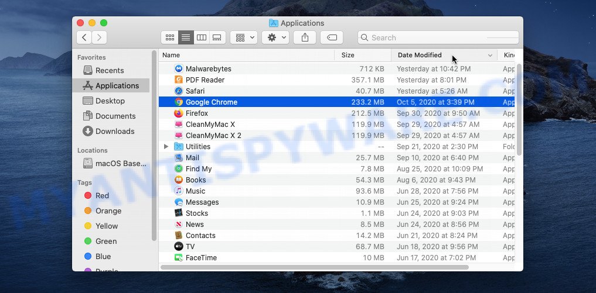Click the Date Modified column header
Image resolution: width=596 pixels, height=293 pixels.
tap(444, 55)
